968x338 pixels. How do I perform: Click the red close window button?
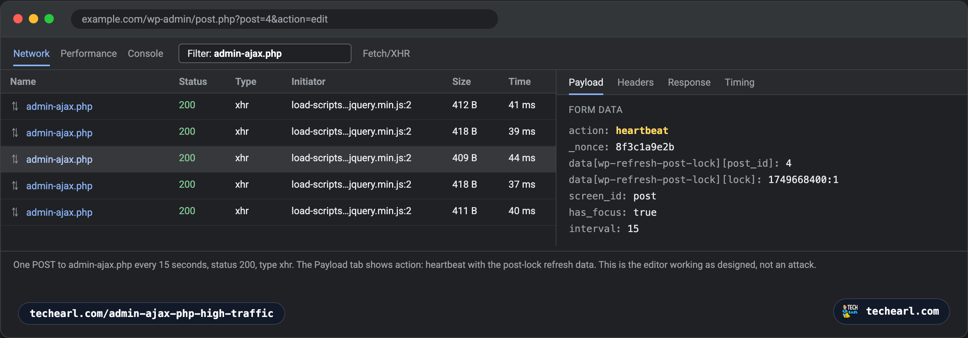18,19
